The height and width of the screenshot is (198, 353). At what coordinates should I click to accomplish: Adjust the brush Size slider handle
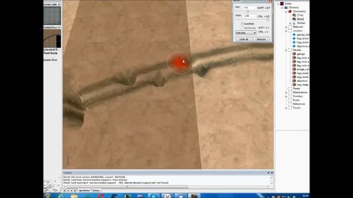pyautogui.click(x=248, y=11)
